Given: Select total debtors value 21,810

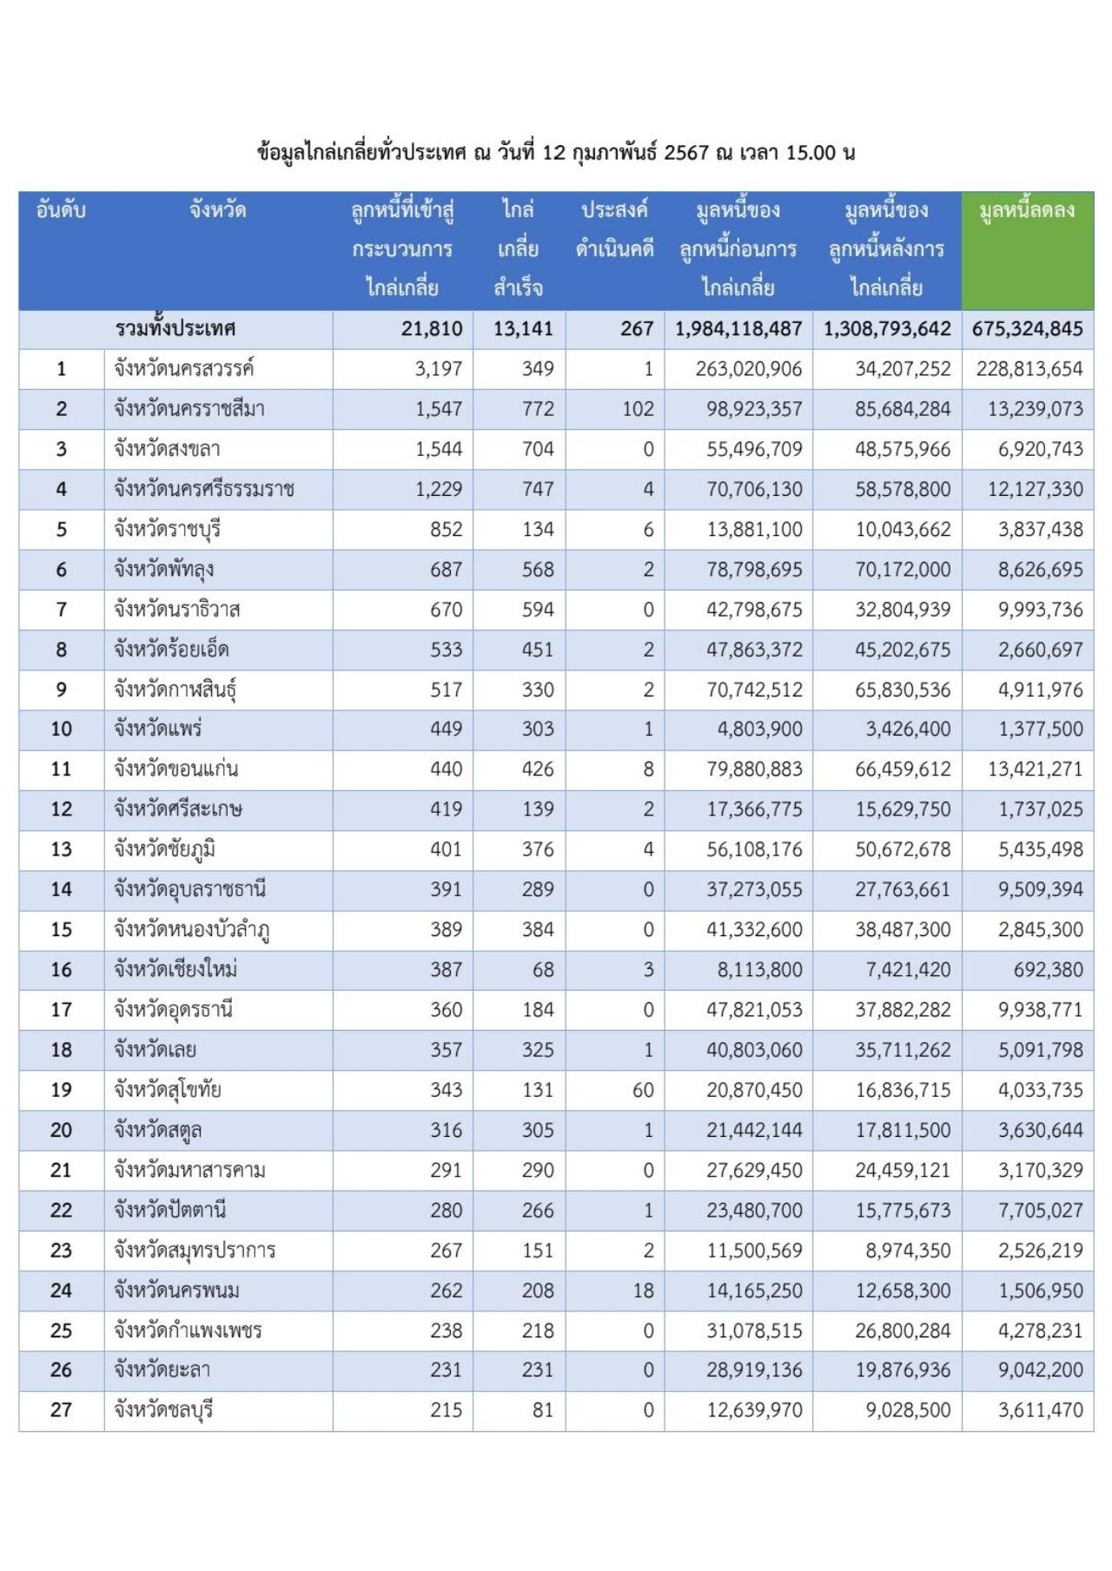Looking at the screenshot, I should (432, 329).
